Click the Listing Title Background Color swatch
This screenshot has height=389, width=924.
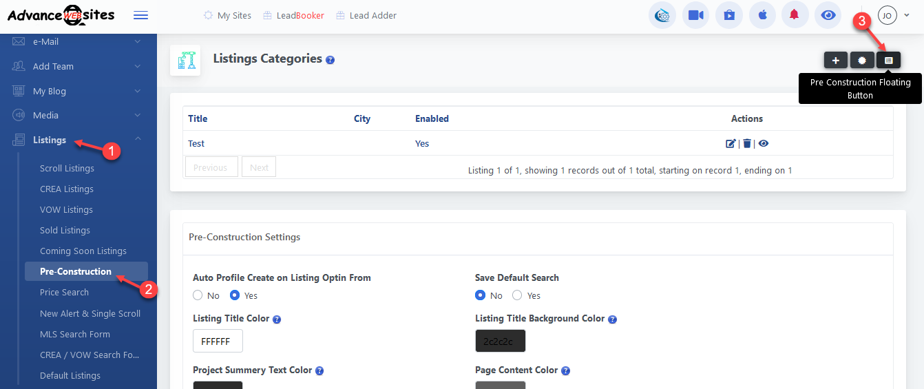[x=500, y=341]
